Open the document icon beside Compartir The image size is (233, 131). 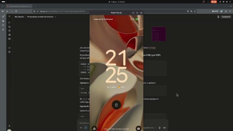tap(218, 17)
